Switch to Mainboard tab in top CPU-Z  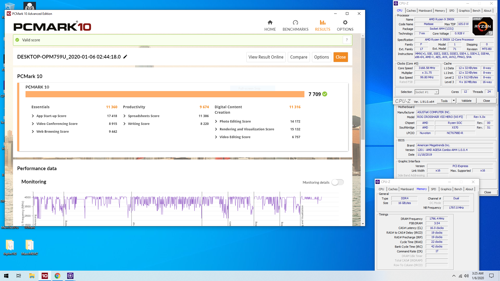coord(425,11)
